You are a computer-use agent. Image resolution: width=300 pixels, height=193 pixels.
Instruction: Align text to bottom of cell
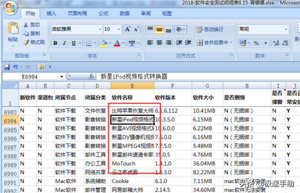pos(168,29)
